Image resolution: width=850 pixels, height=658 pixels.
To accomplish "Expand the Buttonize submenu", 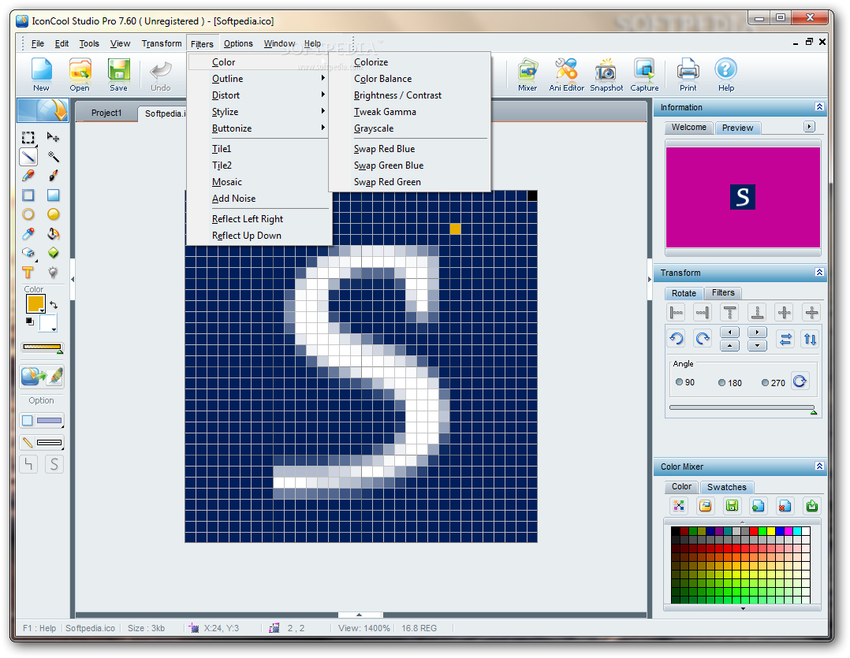I will click(x=259, y=128).
